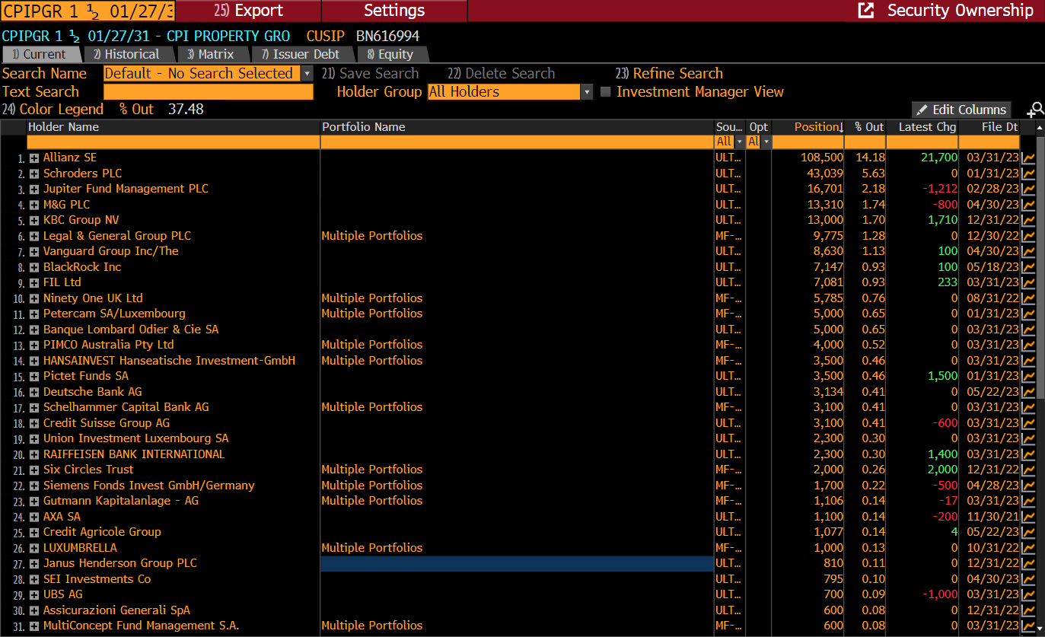Click the pop-out icon beside Security Ownership
Viewport: 1045px width, 637px height.
866,11
